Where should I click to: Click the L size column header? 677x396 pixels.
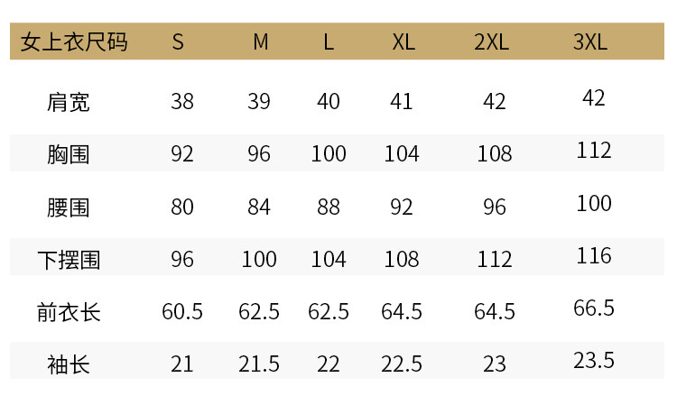[x=329, y=41]
